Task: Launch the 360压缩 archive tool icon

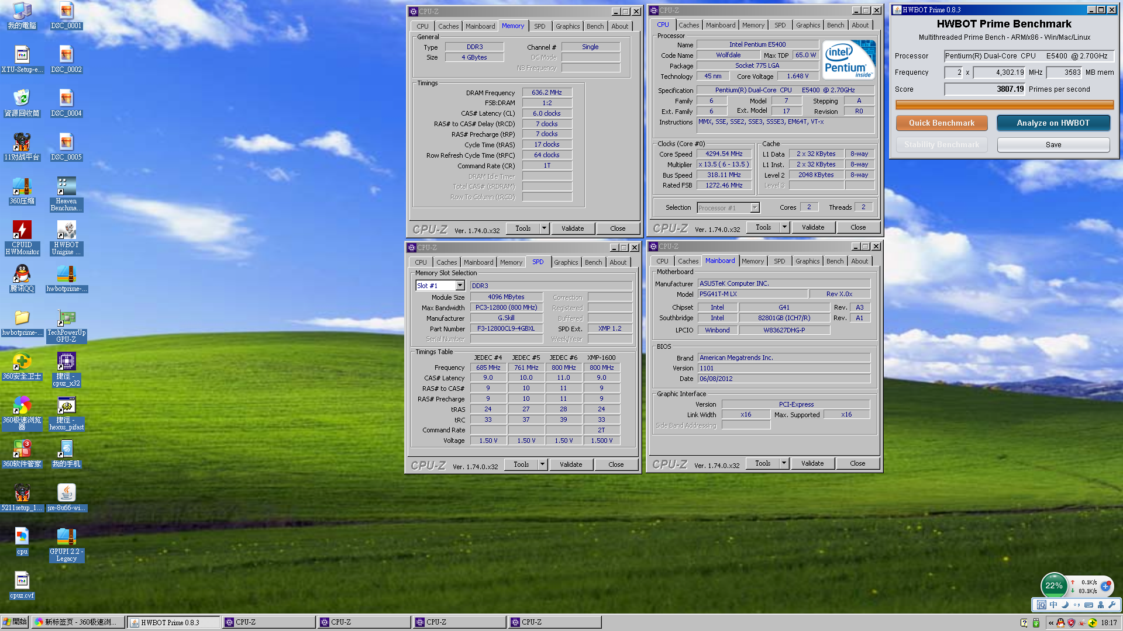Action: coord(22,190)
